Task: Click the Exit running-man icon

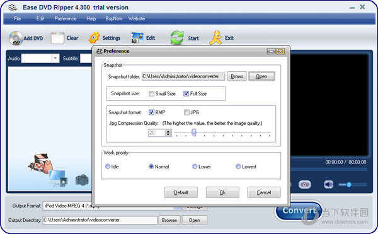Action: coord(215,38)
